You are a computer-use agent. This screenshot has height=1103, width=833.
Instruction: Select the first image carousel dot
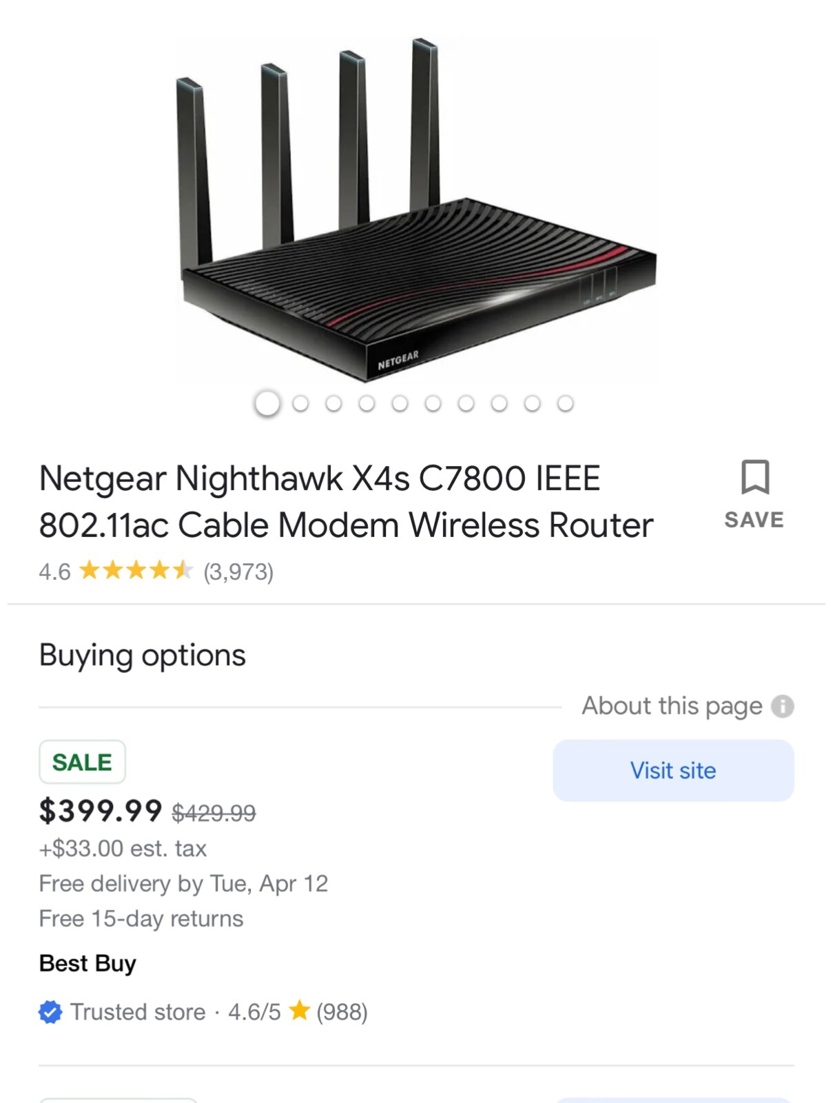pos(267,403)
